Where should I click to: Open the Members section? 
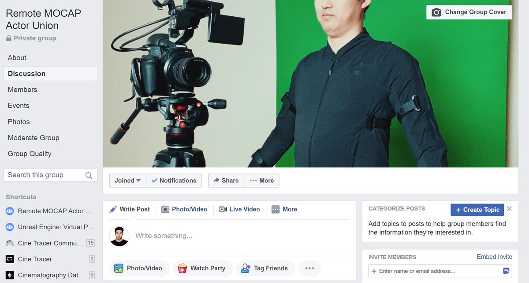22,89
